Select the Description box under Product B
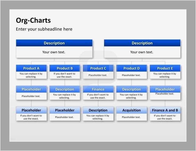 tap(65, 93)
